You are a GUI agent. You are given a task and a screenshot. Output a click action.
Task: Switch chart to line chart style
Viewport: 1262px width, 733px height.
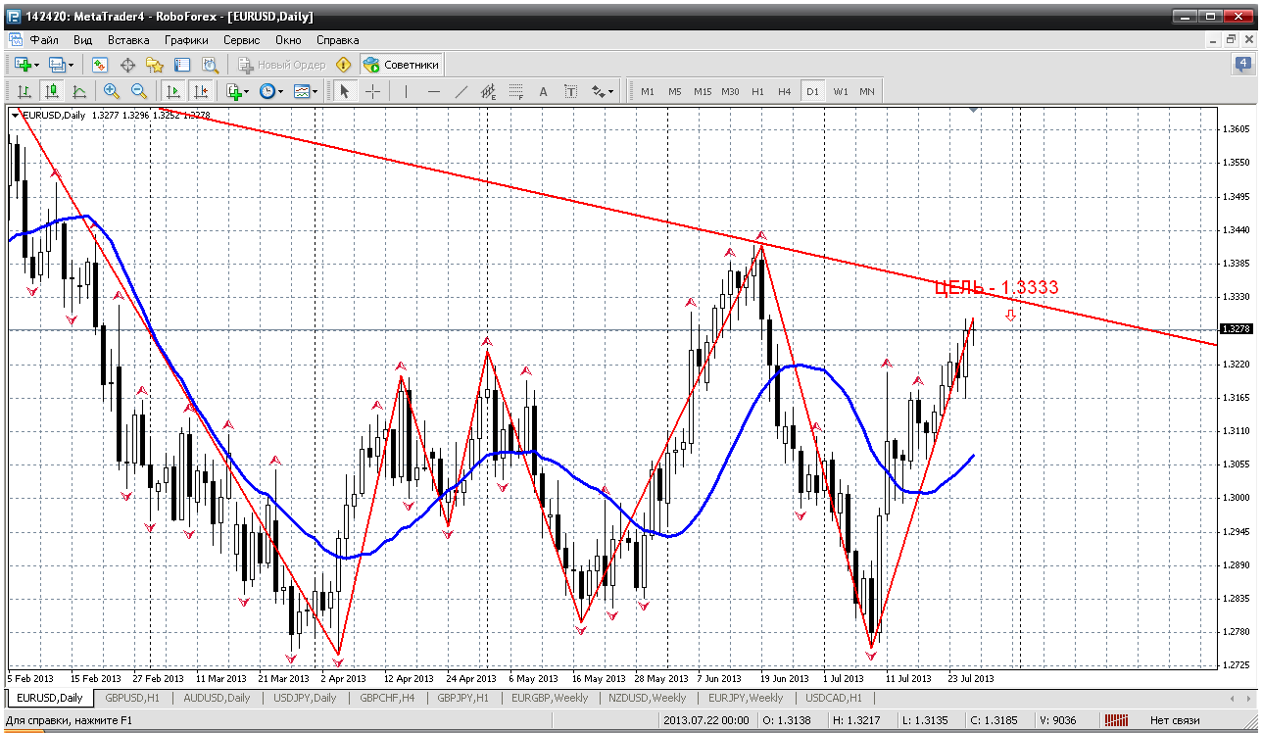(79, 91)
